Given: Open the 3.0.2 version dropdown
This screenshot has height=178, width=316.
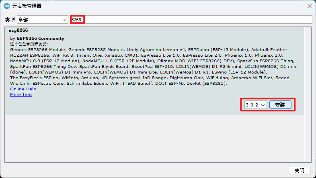Looking at the screenshot, I should [256, 105].
